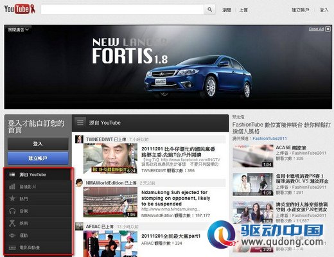Screen dimensions: 334x257
Task: Play the Ndamukong Suh video thumbnail
Action: (110, 202)
